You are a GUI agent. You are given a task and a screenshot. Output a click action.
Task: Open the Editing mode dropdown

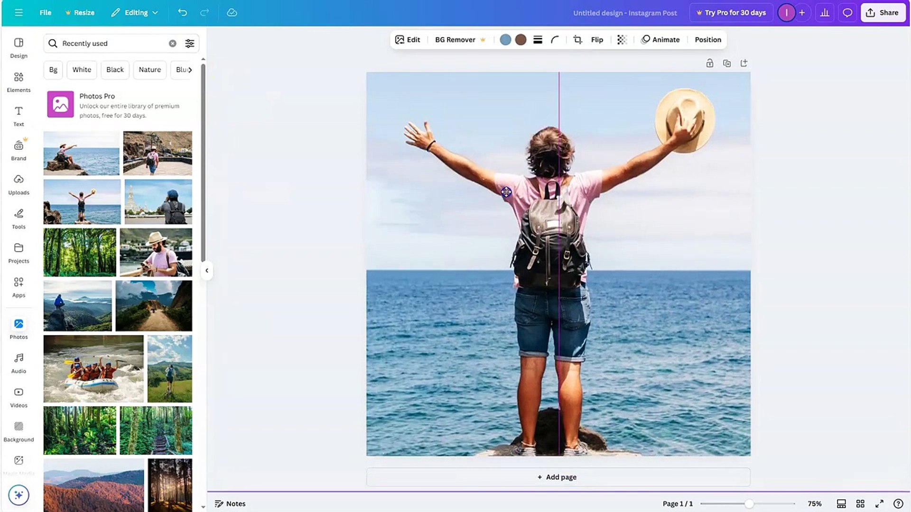click(x=134, y=12)
